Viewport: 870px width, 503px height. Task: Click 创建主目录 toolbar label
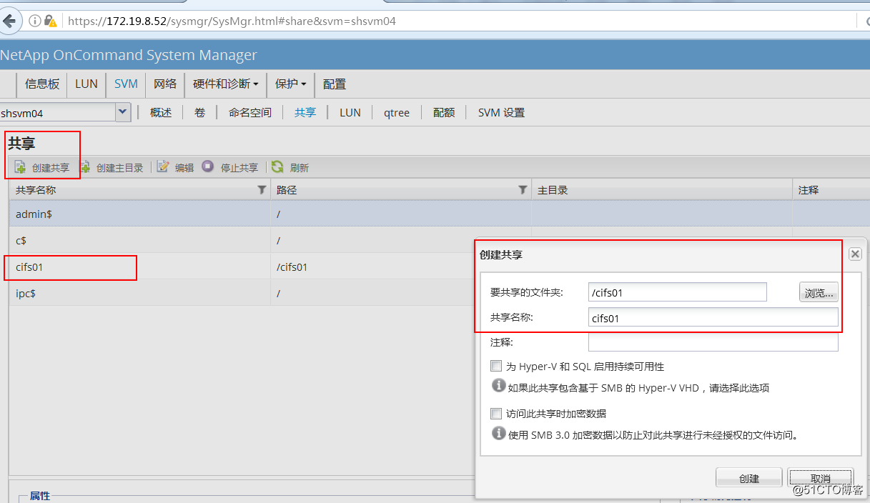[x=120, y=168]
